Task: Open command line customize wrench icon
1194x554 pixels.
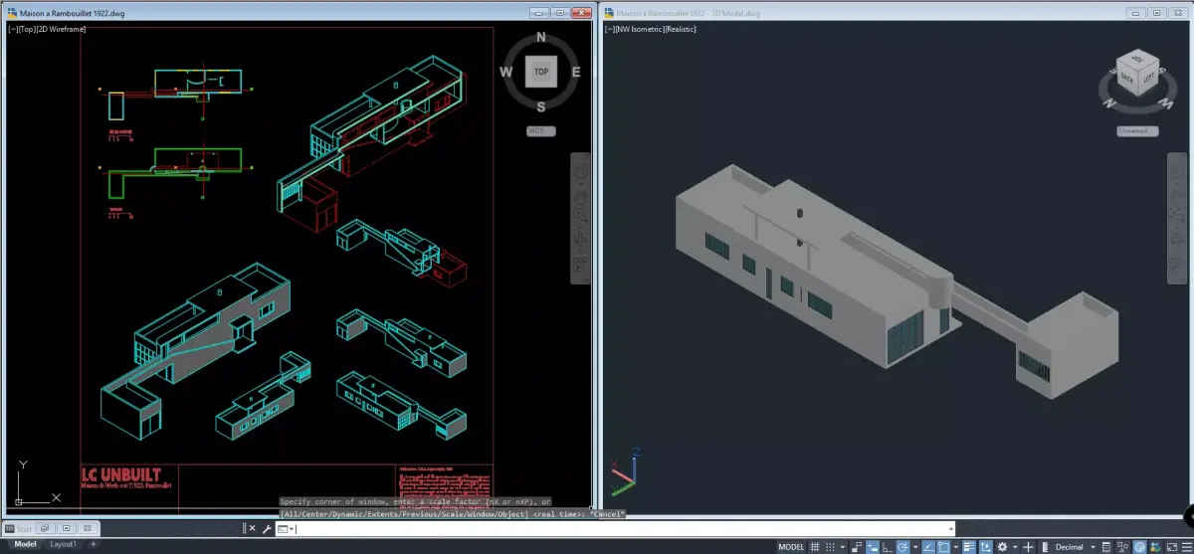Action: (267, 529)
